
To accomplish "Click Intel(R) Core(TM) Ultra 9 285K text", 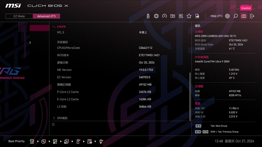I will [212, 61].
